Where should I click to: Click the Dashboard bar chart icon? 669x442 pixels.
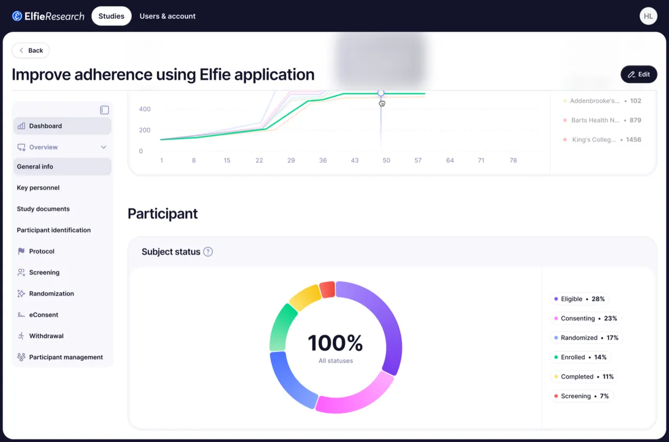(21, 126)
